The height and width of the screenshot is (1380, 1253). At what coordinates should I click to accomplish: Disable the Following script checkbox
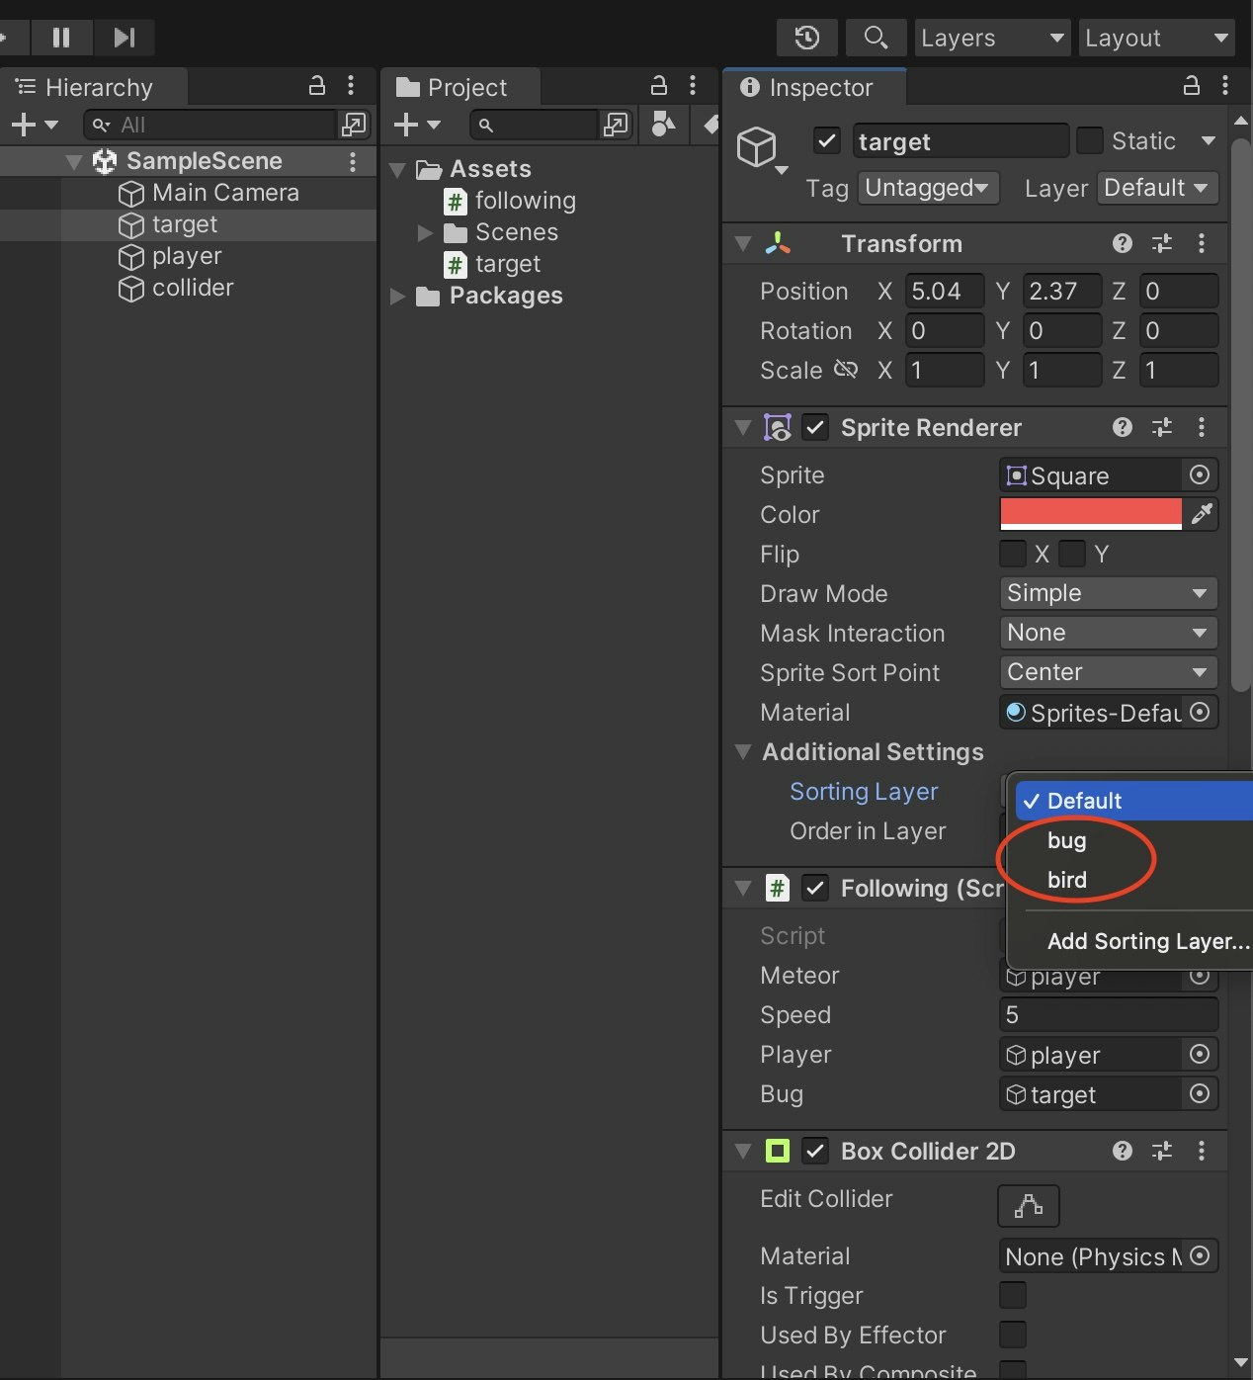tap(815, 888)
